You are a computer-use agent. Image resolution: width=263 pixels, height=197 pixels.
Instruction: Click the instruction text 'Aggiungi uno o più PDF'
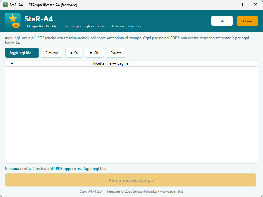(25, 38)
